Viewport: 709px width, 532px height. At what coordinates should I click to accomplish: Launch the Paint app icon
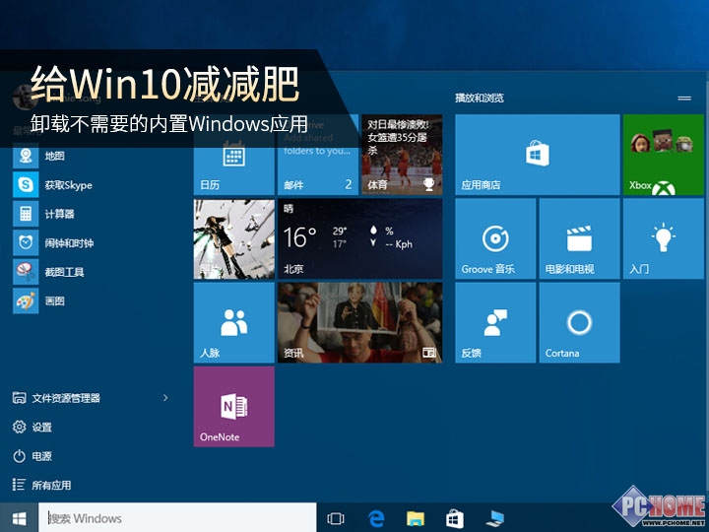tap(26, 300)
